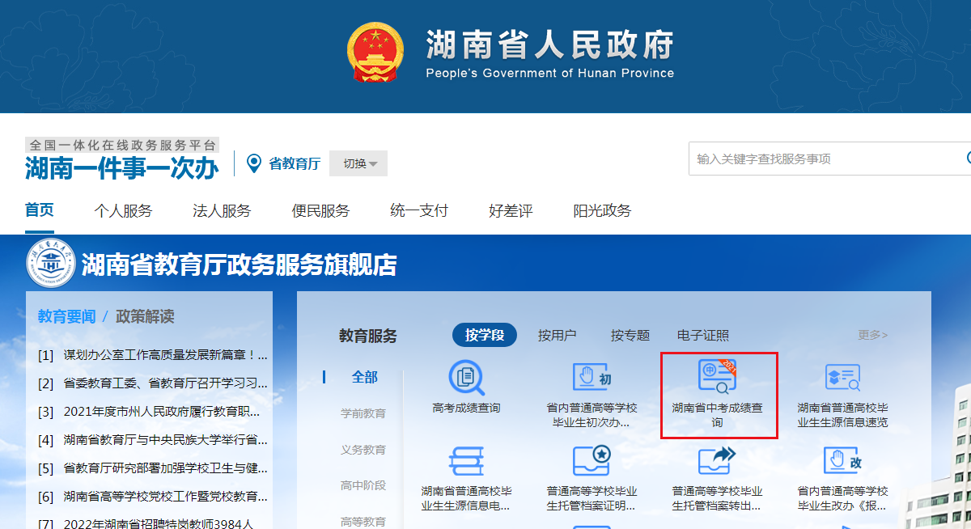Click the 湖南省人民政府 header title
Screen dimensions: 971x529
550,44
